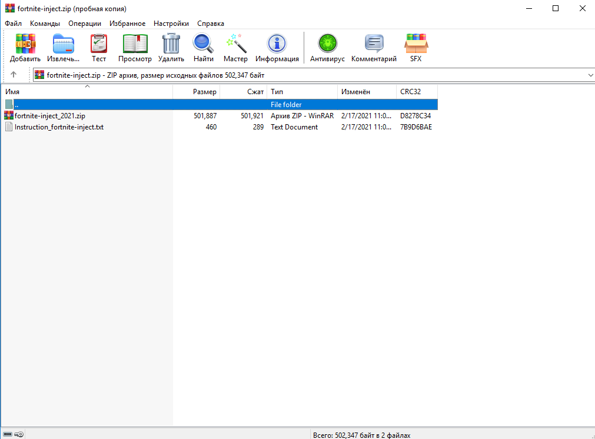The height and width of the screenshot is (439, 595).
Task: Select fortnite-inject_2021.zip file name
Action: tap(49, 116)
